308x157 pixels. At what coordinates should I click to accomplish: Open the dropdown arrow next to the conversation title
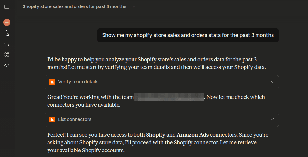pos(134,7)
